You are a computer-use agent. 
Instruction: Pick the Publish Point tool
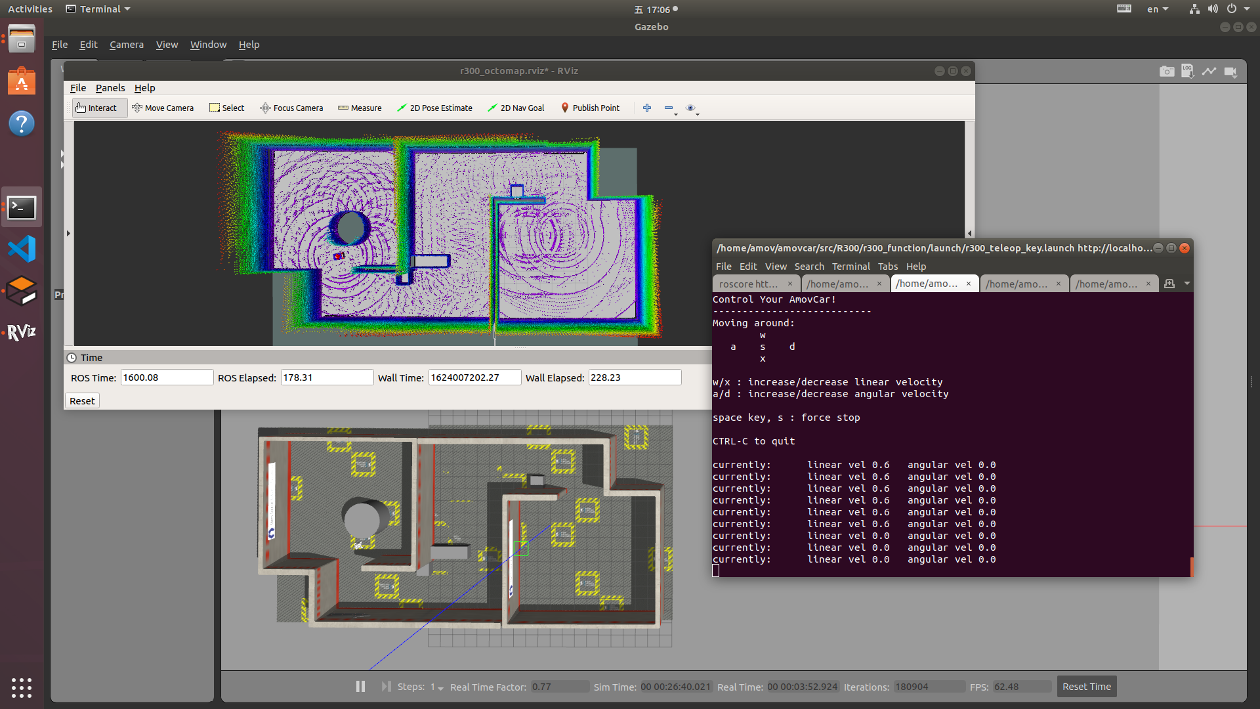pos(590,108)
